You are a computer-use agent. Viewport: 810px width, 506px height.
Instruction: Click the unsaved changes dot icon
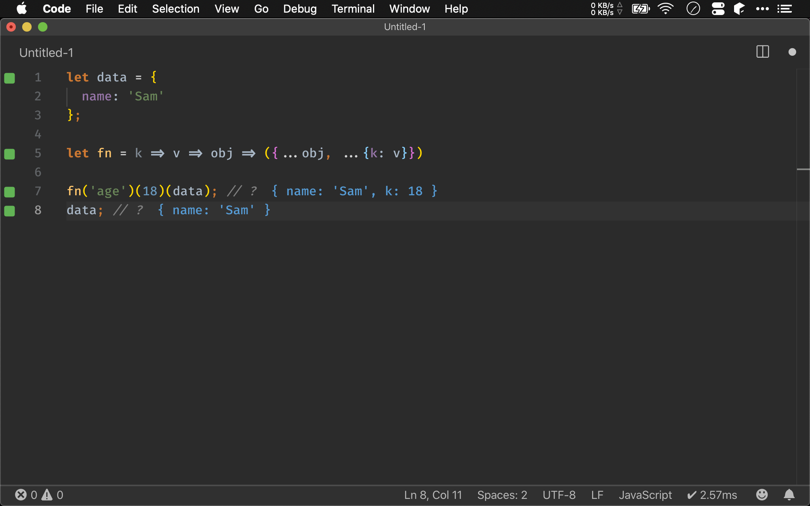[x=792, y=52]
